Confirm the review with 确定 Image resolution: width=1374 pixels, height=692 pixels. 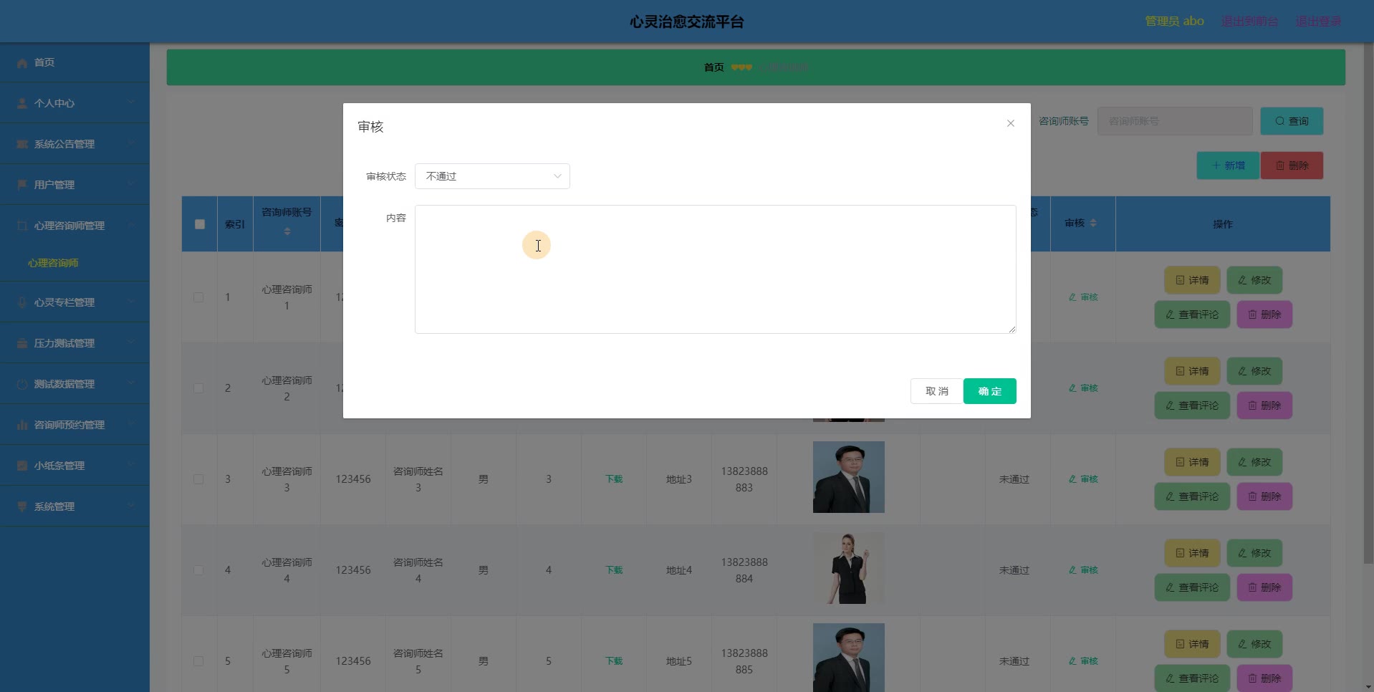point(989,391)
